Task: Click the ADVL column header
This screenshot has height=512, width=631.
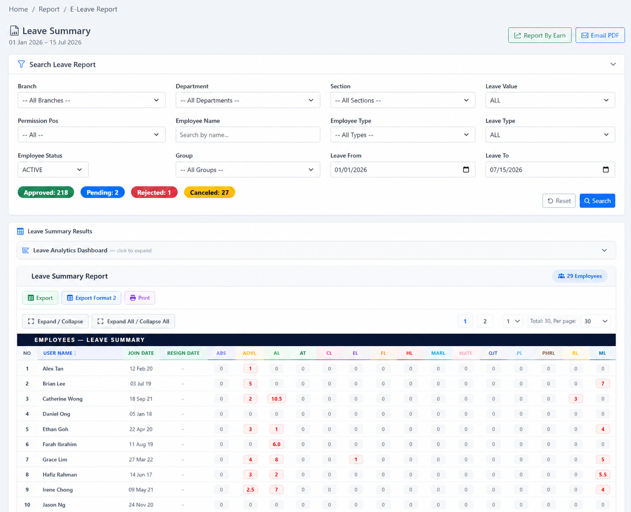Action: coord(249,353)
